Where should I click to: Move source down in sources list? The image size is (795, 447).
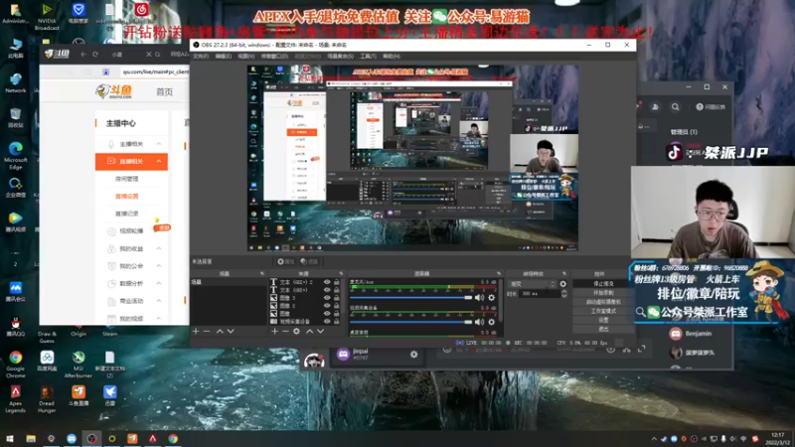[x=320, y=332]
